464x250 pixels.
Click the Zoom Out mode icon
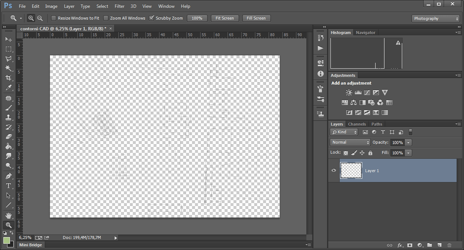point(40,18)
